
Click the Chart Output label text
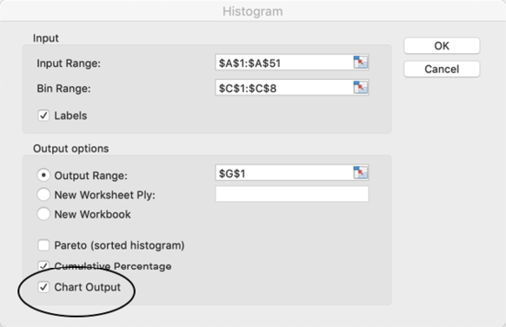(x=88, y=287)
